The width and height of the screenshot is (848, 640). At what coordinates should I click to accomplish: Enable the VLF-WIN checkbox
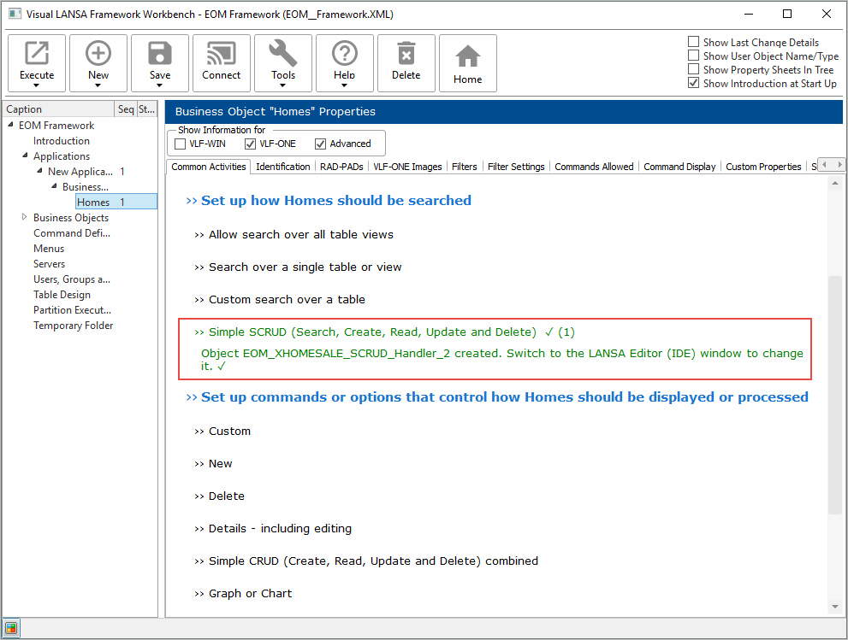click(181, 144)
